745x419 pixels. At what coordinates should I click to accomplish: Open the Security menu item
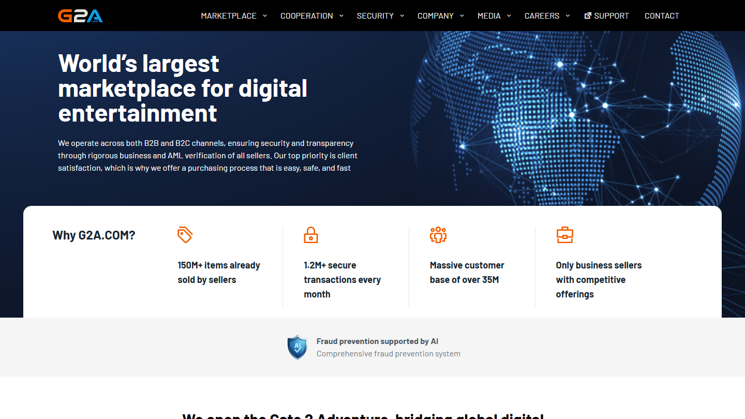coord(375,16)
